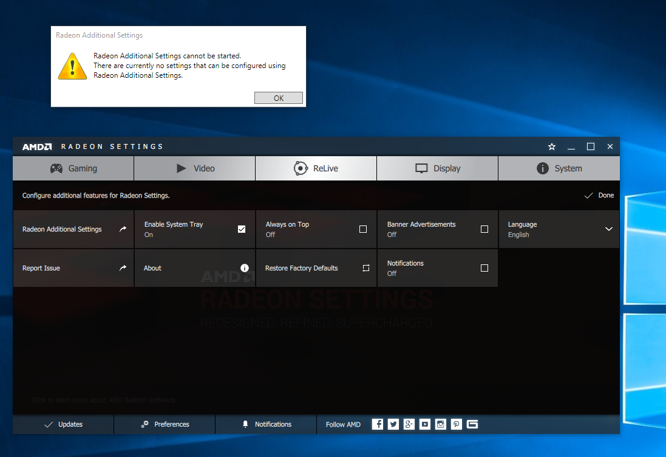
Task: Click the Facebook icon in Follow AMD
Action: [377, 424]
